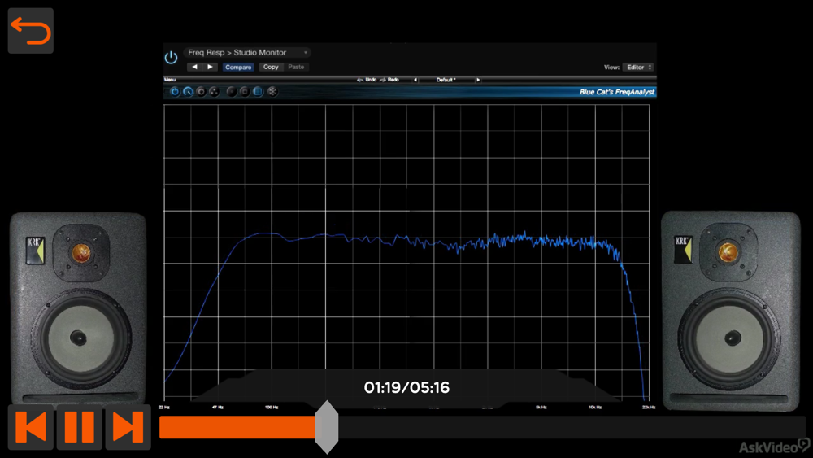Open the View Editor dropdown
Screen dimensions: 813x458
point(639,67)
